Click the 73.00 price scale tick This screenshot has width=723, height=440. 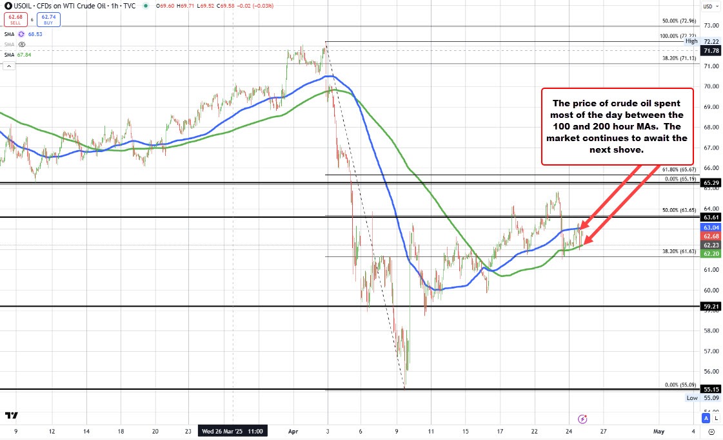click(713, 25)
